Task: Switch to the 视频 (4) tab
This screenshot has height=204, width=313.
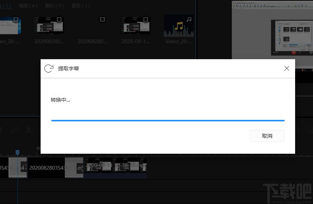Action: (x=28, y=6)
